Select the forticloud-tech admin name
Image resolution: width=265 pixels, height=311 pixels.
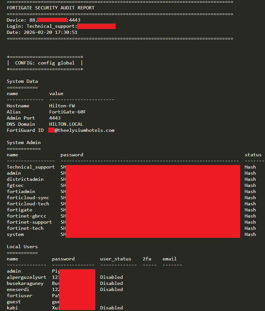[x=28, y=204]
